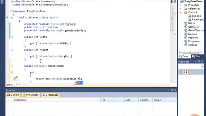The image size is (206, 116).
Task: Collapse the using directives region
Action: 12,1
